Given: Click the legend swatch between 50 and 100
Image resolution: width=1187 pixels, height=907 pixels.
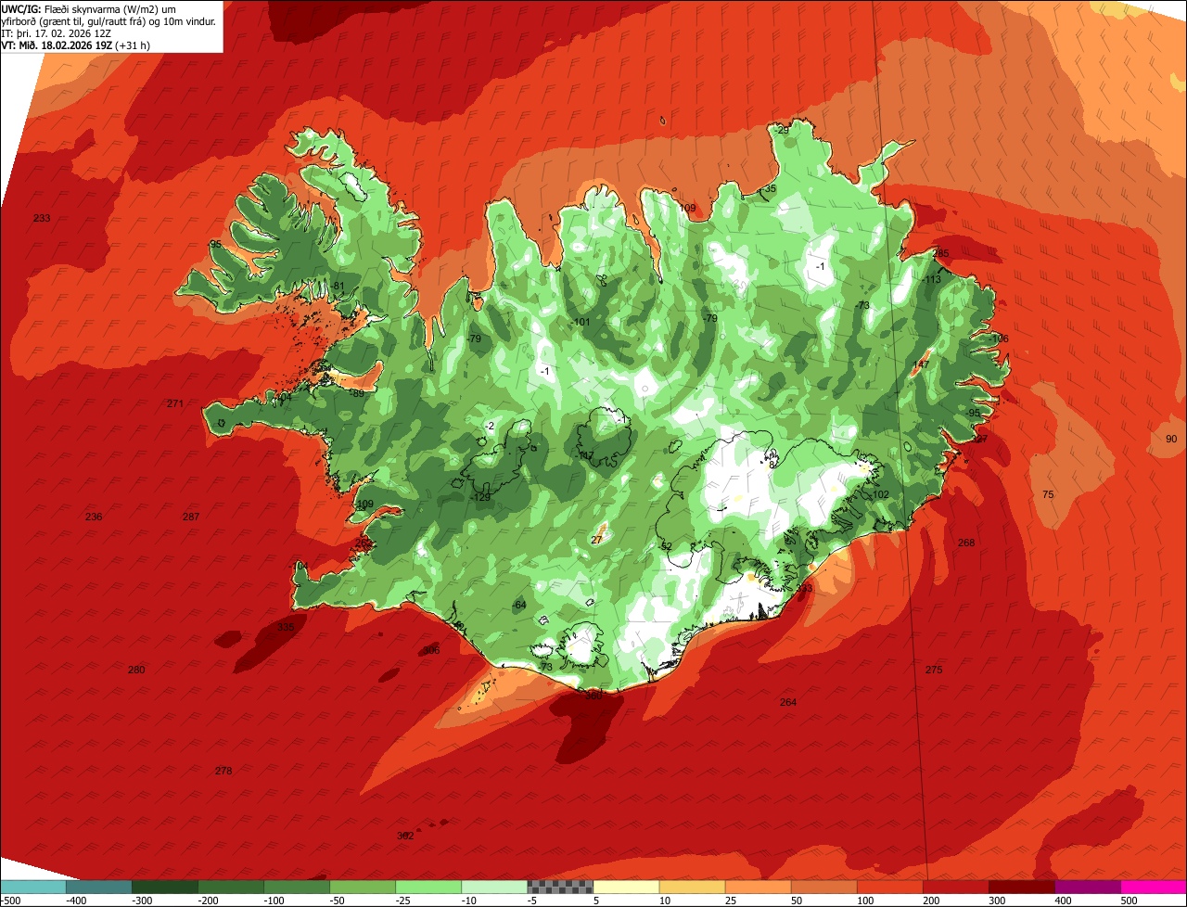Looking at the screenshot, I should pos(823,887).
